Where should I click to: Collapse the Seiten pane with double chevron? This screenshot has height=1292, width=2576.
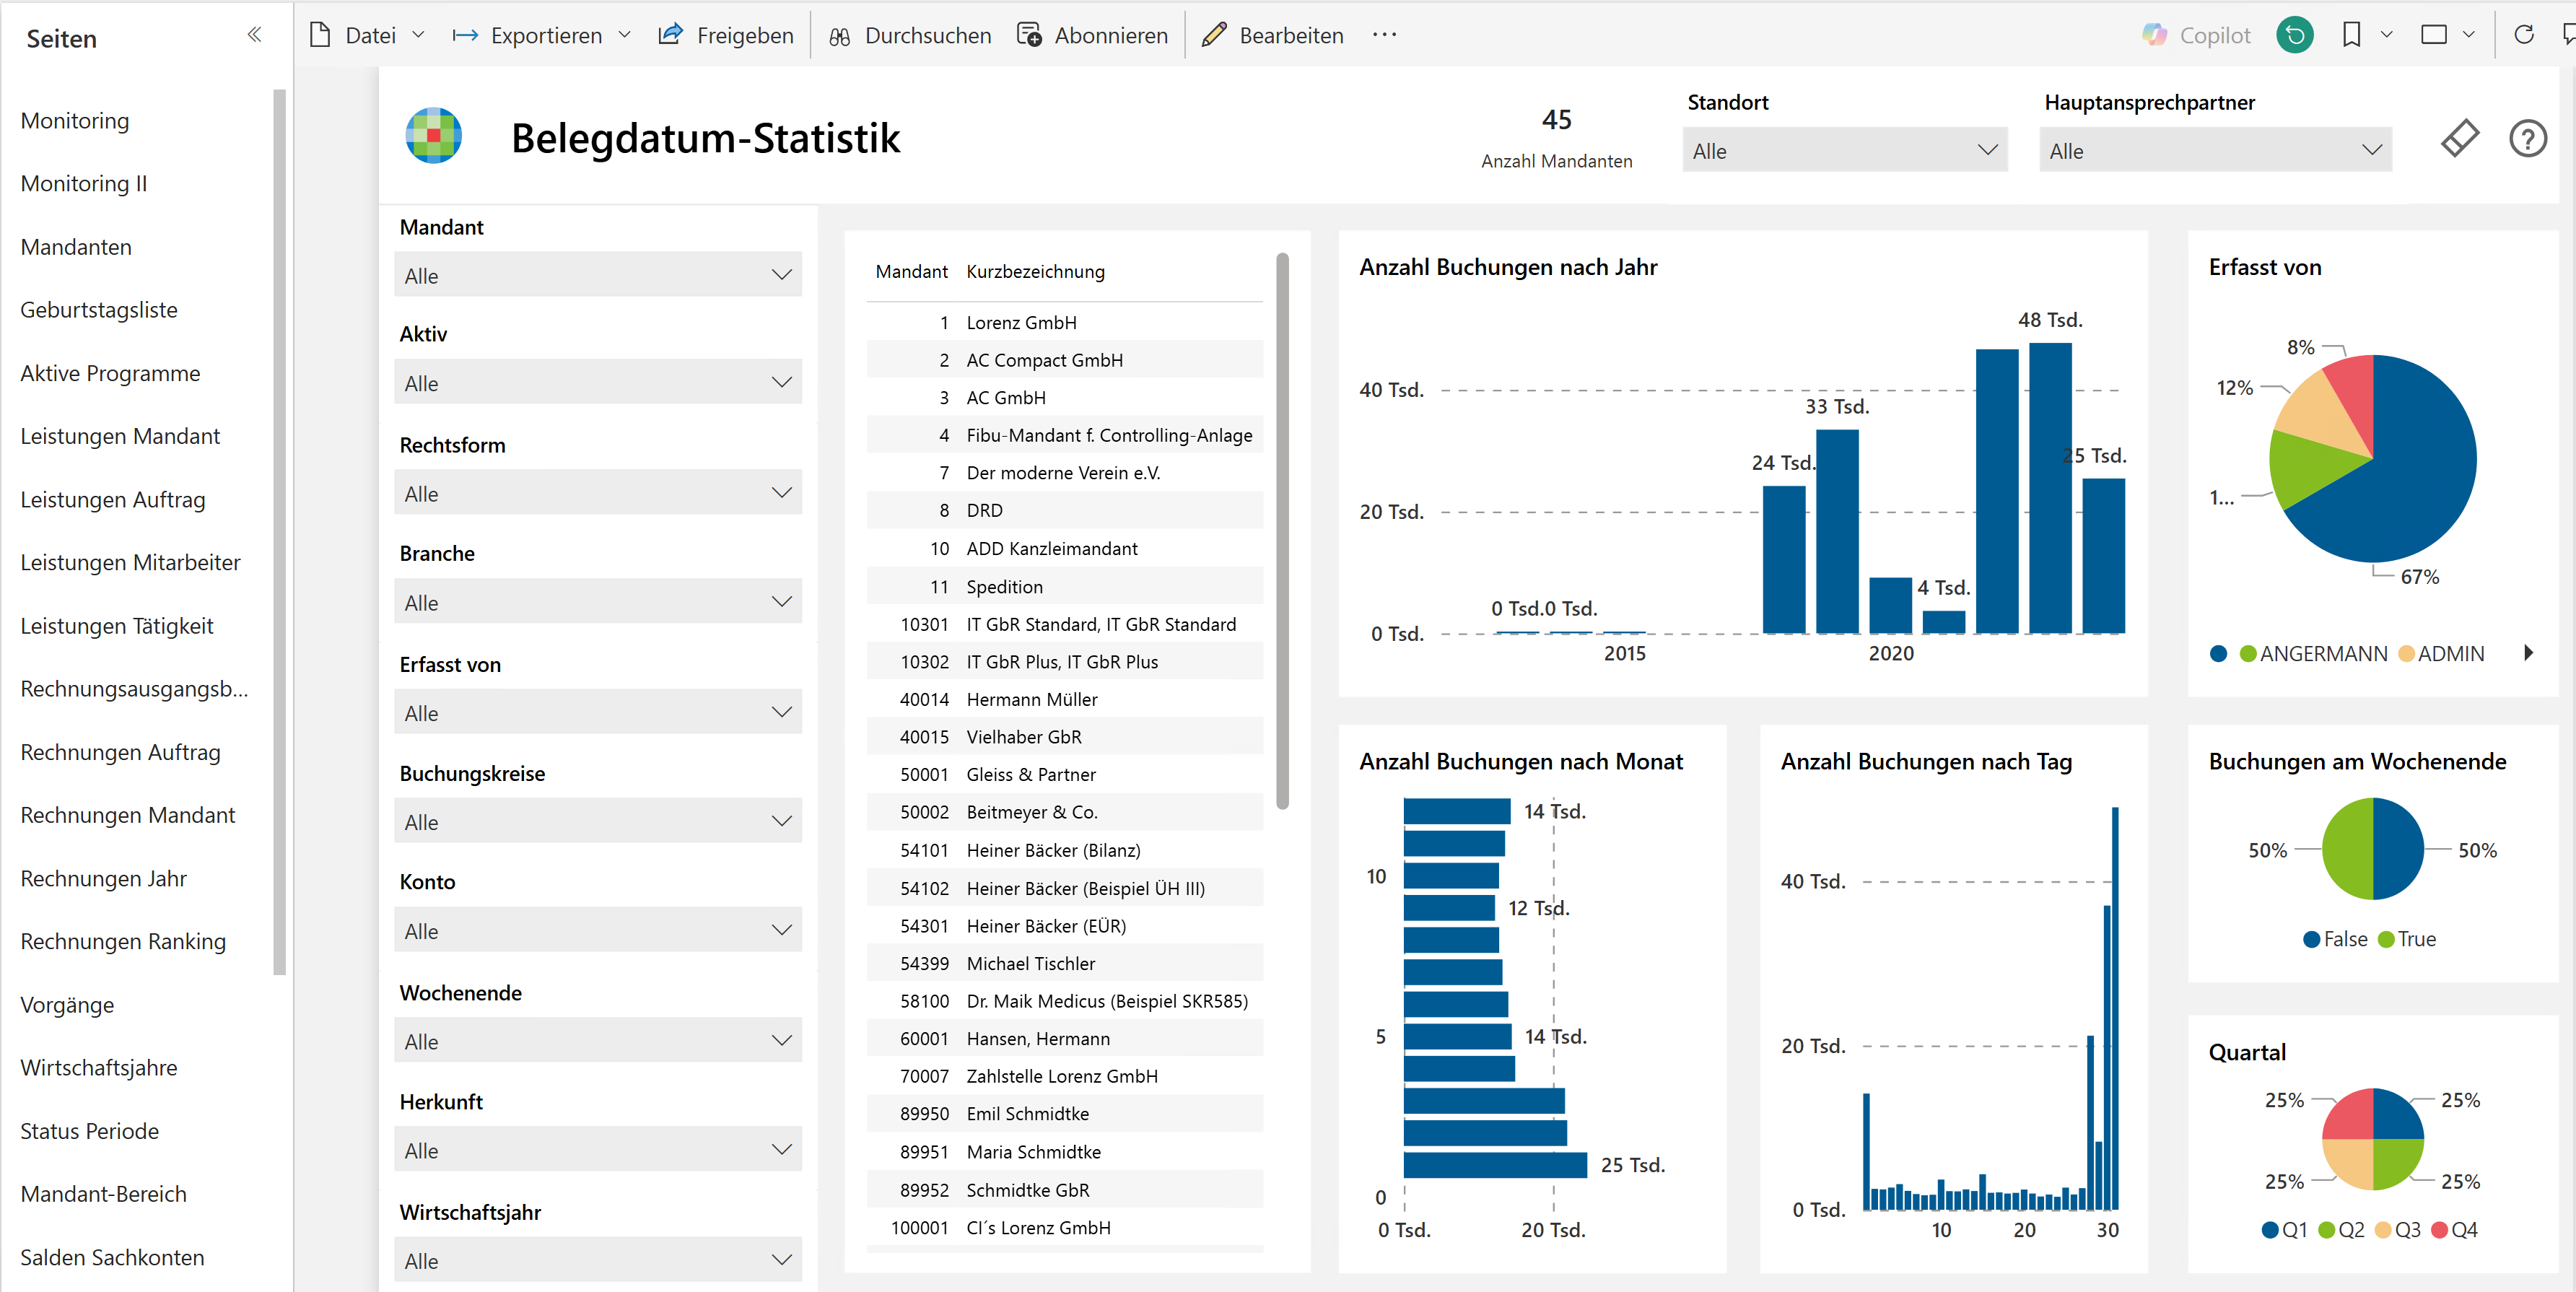pos(254,35)
